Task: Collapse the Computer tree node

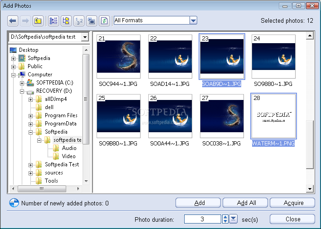Action: coord(13,75)
